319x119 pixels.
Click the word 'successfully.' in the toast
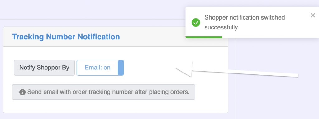click(x=221, y=27)
